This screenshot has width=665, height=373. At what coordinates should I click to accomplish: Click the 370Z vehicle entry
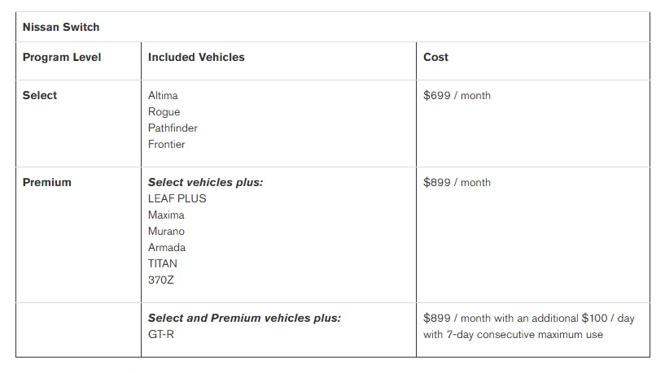click(161, 280)
